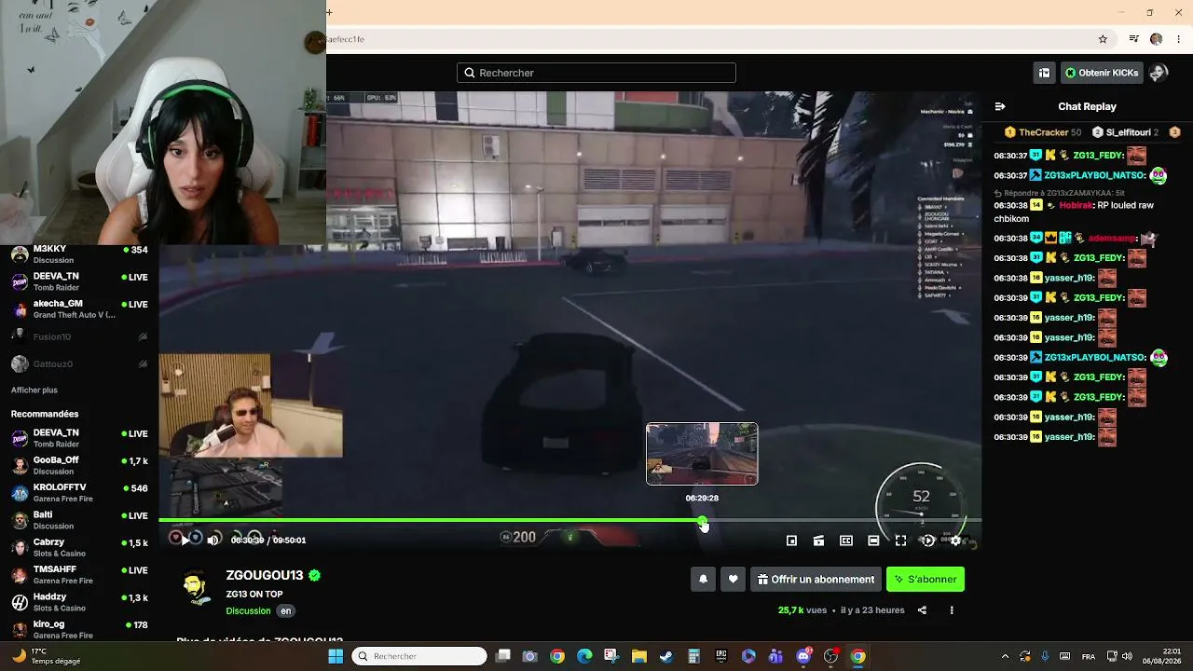Open ZGOUGOU13 channel avatar

click(x=196, y=588)
